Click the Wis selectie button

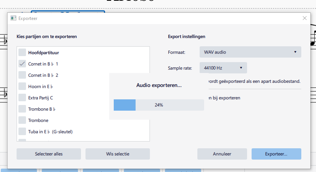click(x=118, y=154)
